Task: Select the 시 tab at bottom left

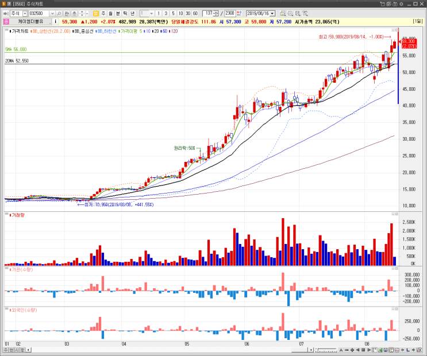Action: 17,350
